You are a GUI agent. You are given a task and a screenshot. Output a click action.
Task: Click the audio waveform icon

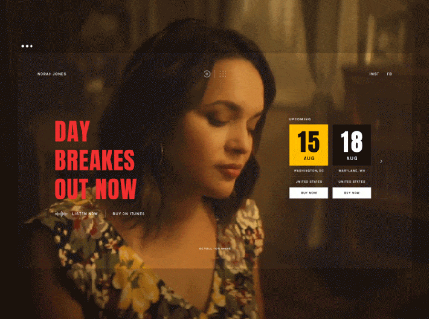61,214
